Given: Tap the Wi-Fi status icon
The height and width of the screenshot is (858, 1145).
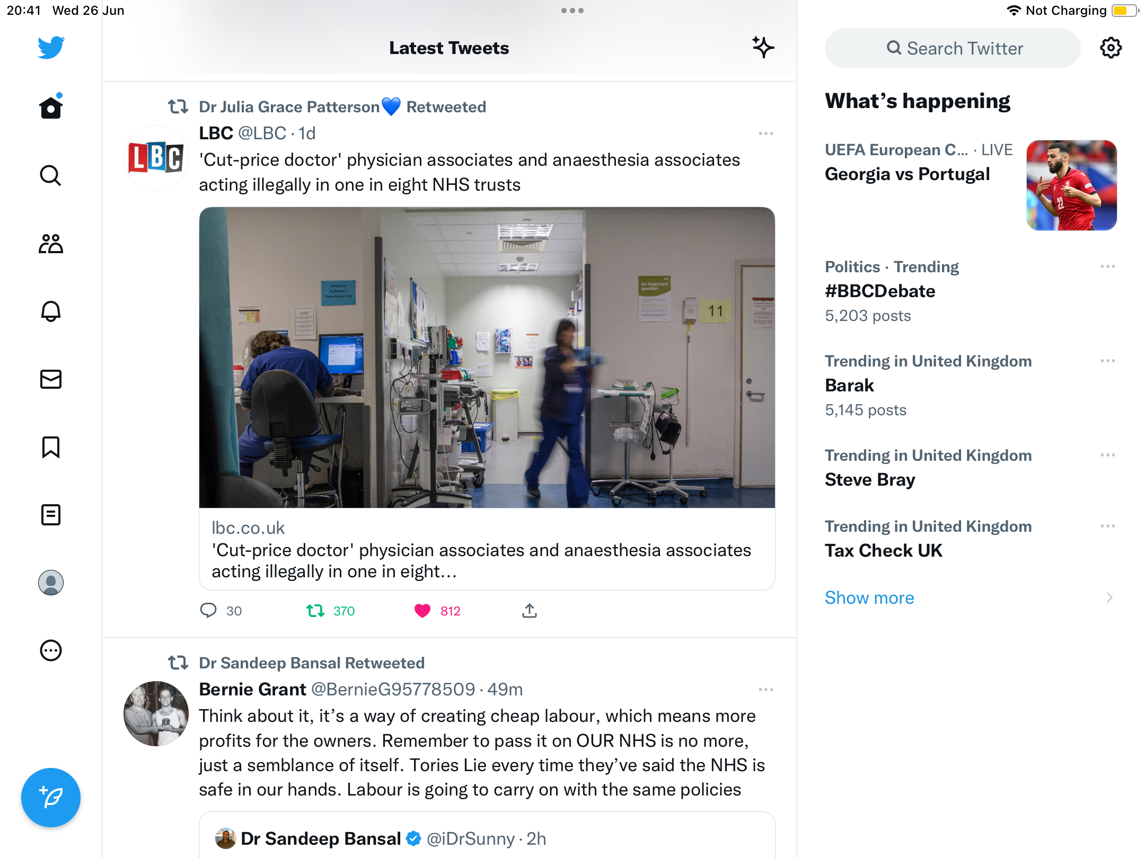Looking at the screenshot, I should 1014,11.
